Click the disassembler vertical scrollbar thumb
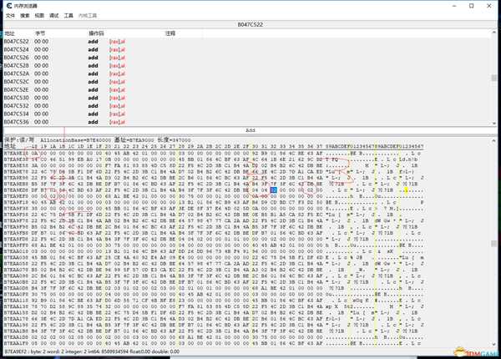The width and height of the screenshot is (501, 359). (495, 79)
